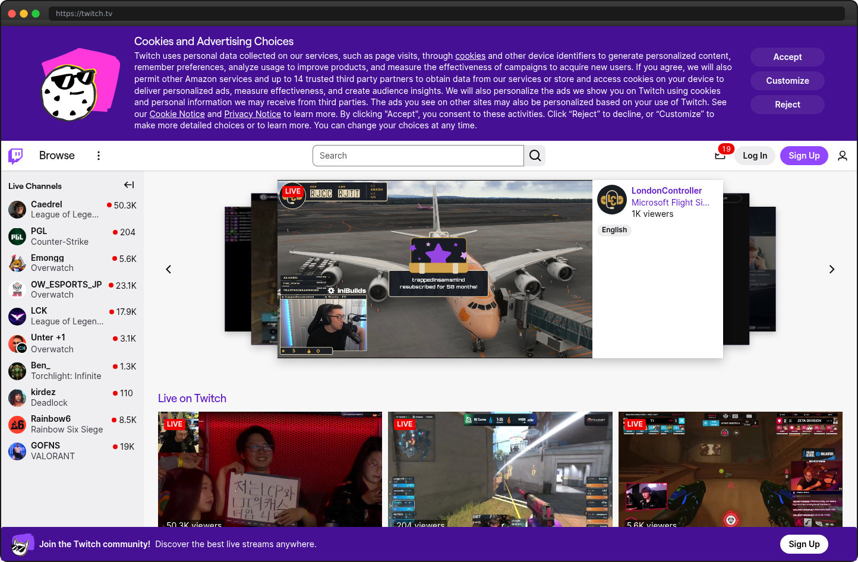Advance carousel with right chevron
Image resolution: width=858 pixels, height=562 pixels.
tap(832, 269)
